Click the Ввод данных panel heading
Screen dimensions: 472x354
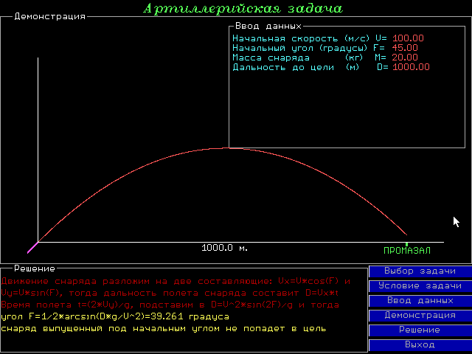(x=268, y=26)
